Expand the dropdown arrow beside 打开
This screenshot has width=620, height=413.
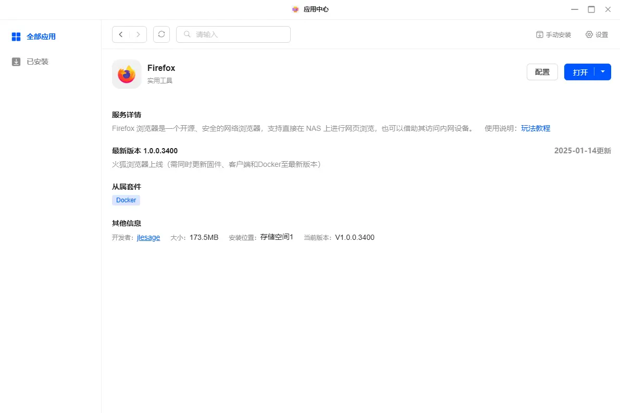(603, 72)
